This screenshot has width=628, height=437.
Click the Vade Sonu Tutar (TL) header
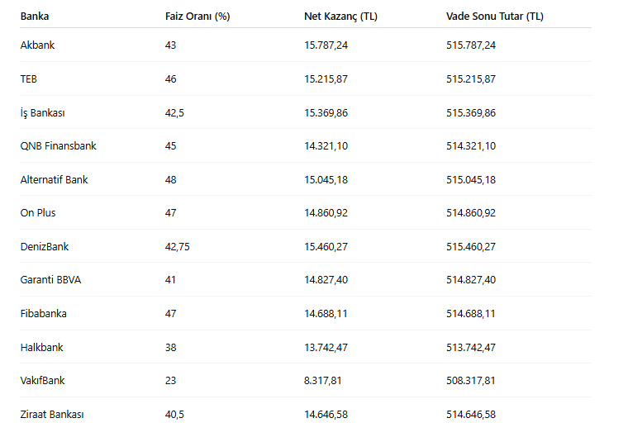[x=494, y=17]
